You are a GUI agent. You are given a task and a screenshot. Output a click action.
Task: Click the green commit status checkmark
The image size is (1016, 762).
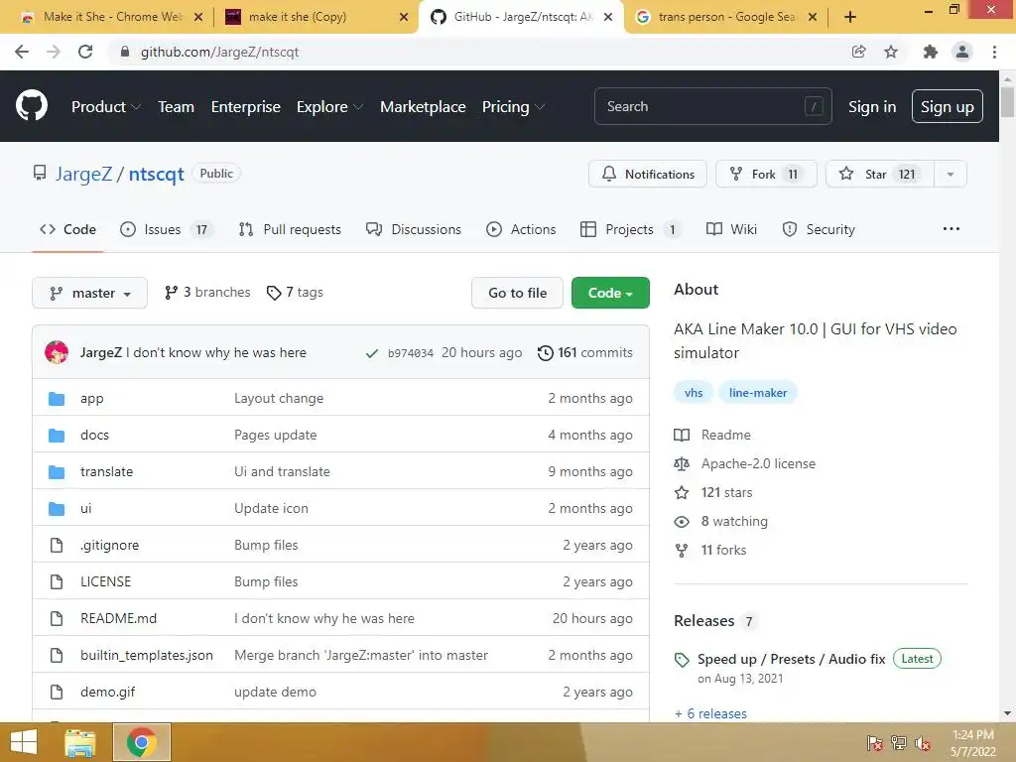point(371,353)
